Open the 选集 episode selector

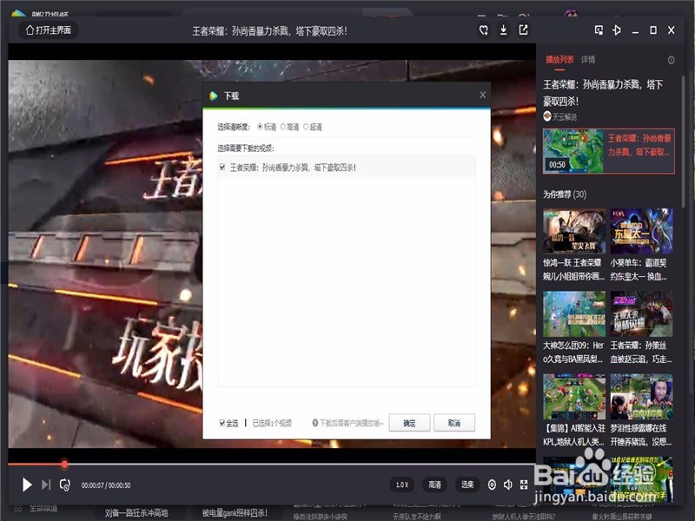pos(467,485)
